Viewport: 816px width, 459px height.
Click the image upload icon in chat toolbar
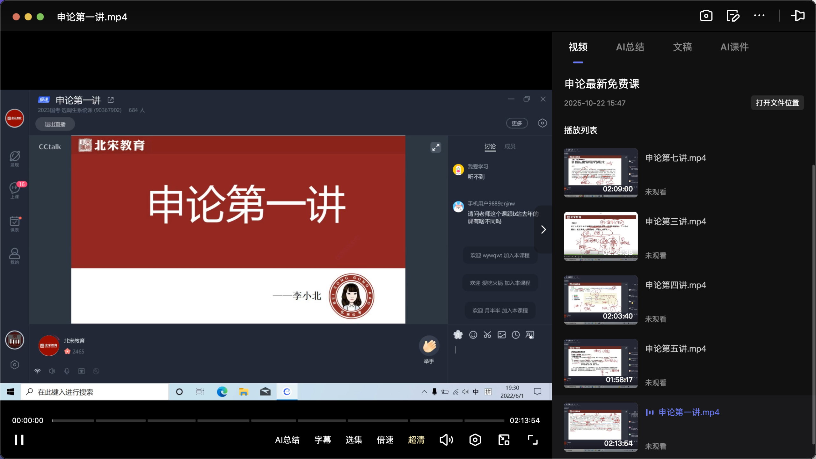(x=501, y=335)
